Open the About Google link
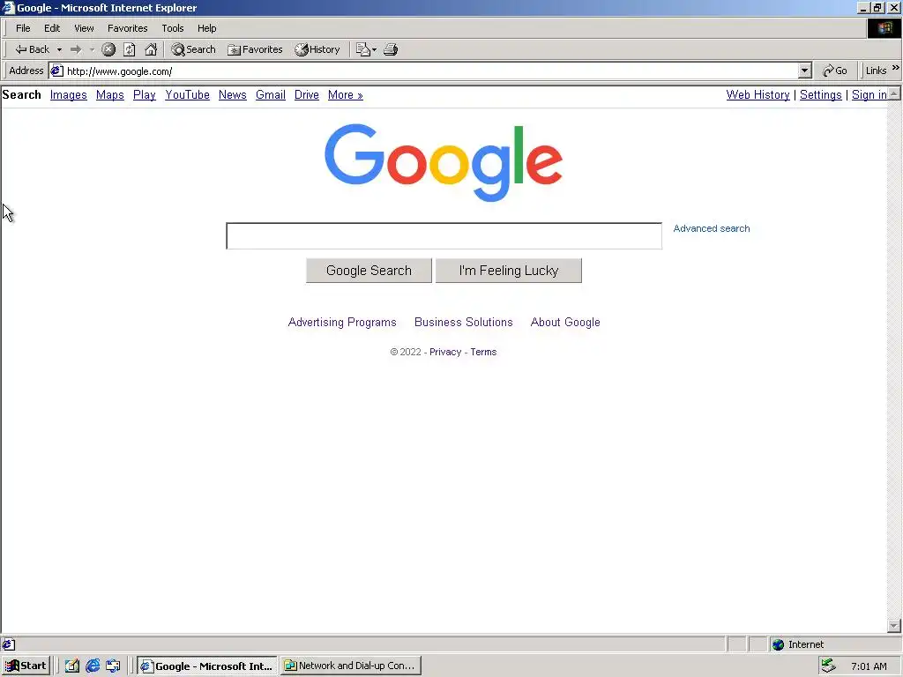903x677 pixels. [x=565, y=323]
